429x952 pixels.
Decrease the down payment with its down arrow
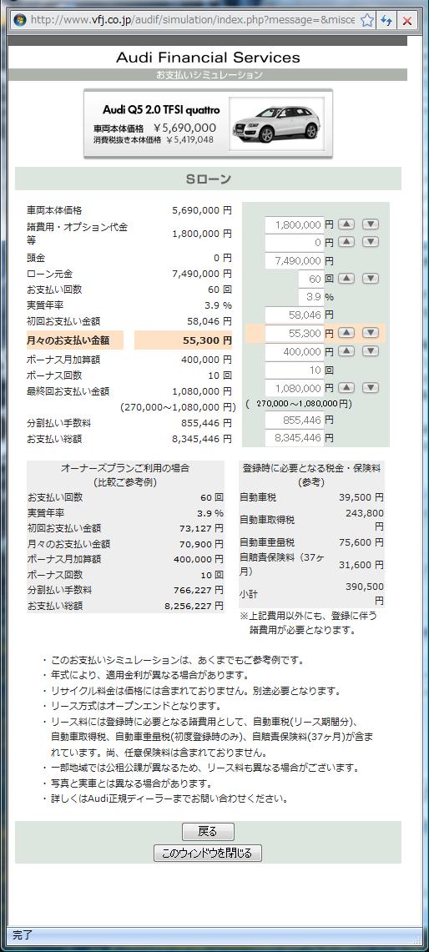(x=370, y=242)
